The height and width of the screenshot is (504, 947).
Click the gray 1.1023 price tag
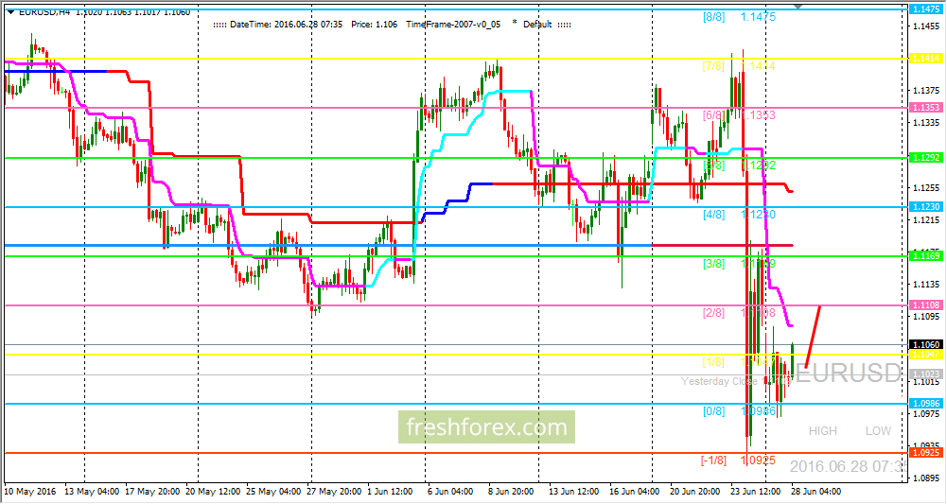926,374
